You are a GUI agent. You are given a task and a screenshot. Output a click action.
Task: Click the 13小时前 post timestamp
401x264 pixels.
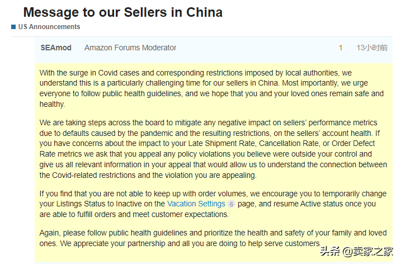(x=372, y=48)
